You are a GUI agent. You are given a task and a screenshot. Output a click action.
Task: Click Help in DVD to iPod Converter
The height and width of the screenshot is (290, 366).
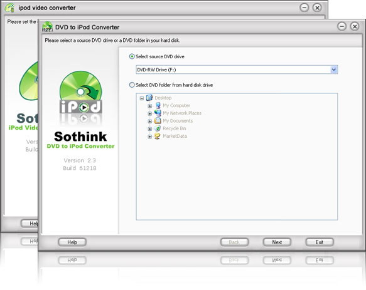pyautogui.click(x=72, y=242)
